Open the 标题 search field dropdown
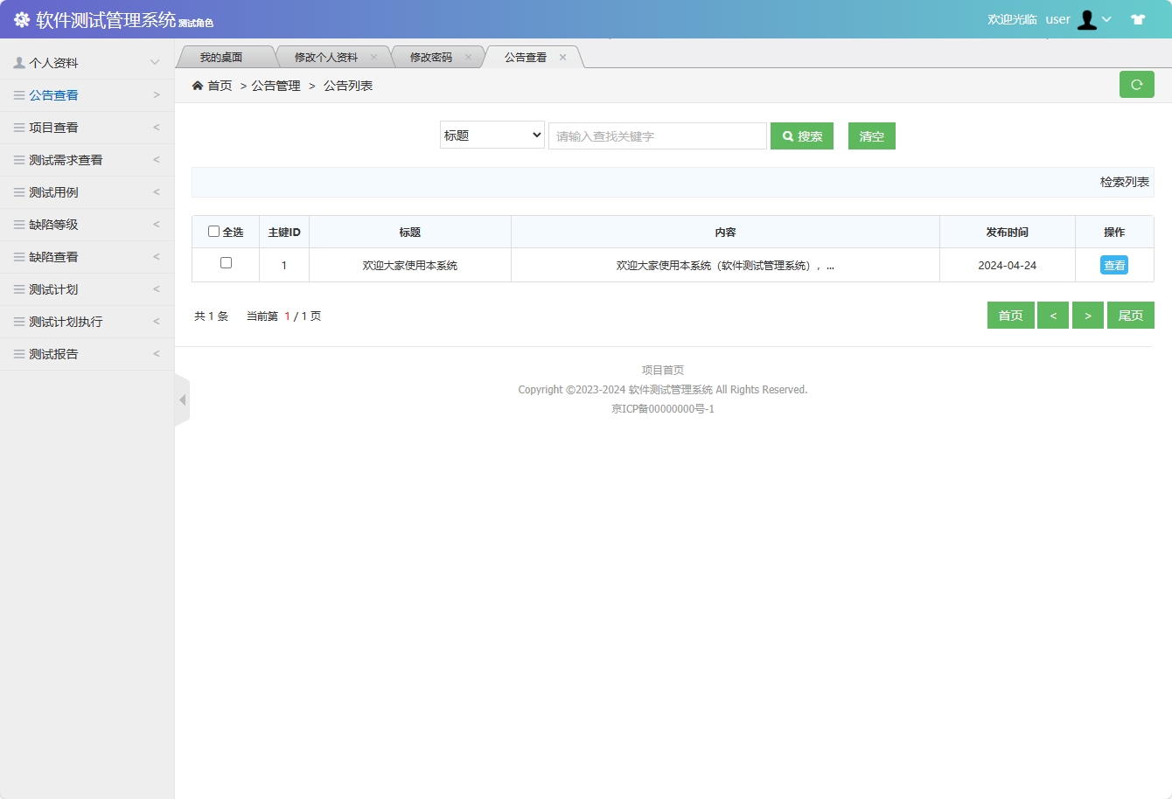Screen dimensions: 1172x799 click(x=492, y=135)
